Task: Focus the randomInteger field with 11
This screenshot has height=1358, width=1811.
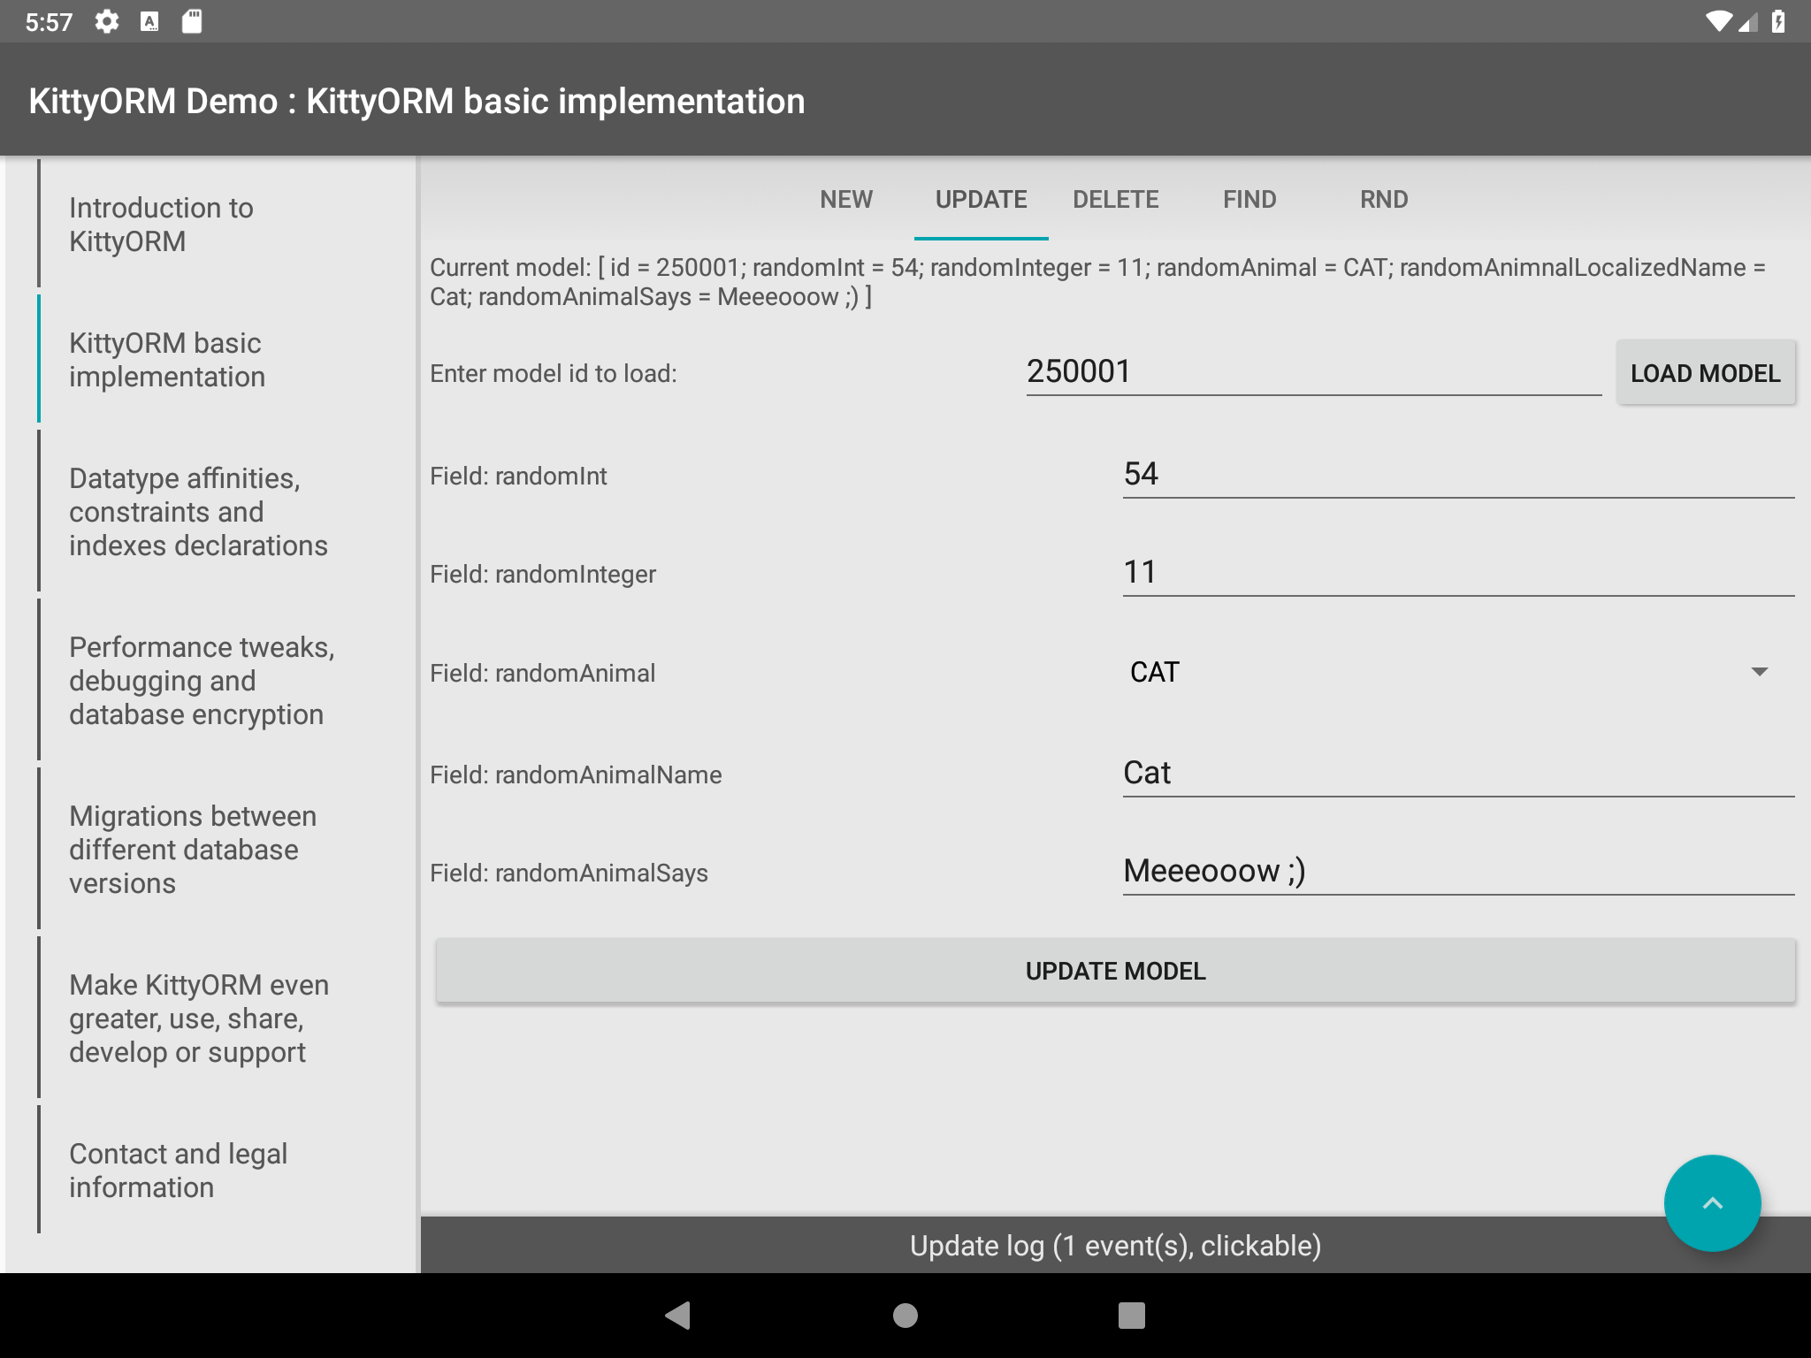Action: pyautogui.click(x=1458, y=573)
